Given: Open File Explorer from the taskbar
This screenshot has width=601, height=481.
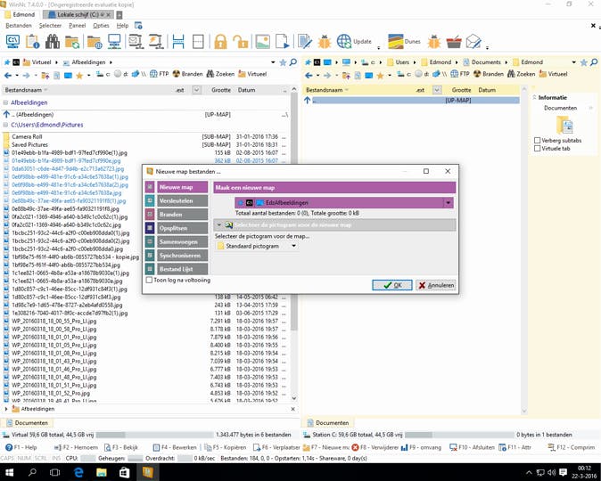Looking at the screenshot, I should [101, 472].
